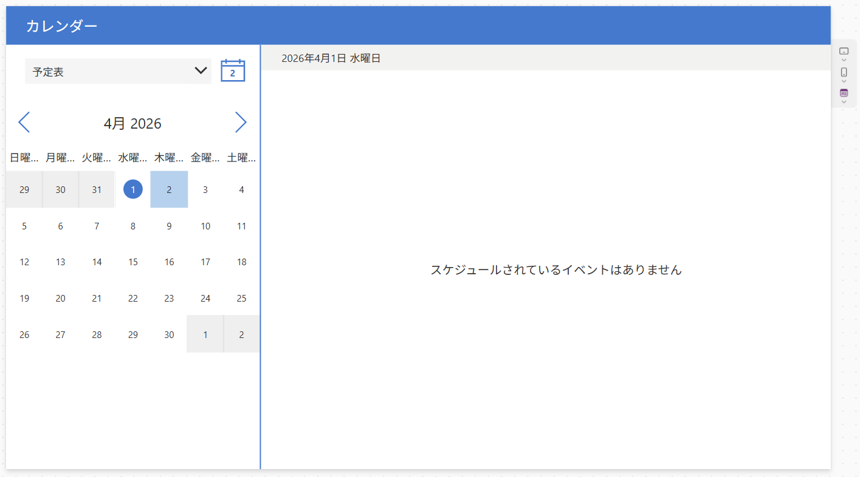The width and height of the screenshot is (860, 477).
Task: Click the today calendar icon
Action: click(x=232, y=70)
